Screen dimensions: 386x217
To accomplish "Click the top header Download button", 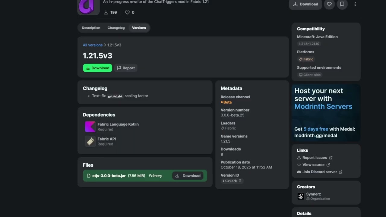I will click(x=305, y=4).
